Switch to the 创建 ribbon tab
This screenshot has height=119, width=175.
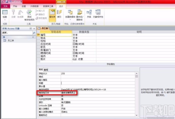[x=24, y=6]
